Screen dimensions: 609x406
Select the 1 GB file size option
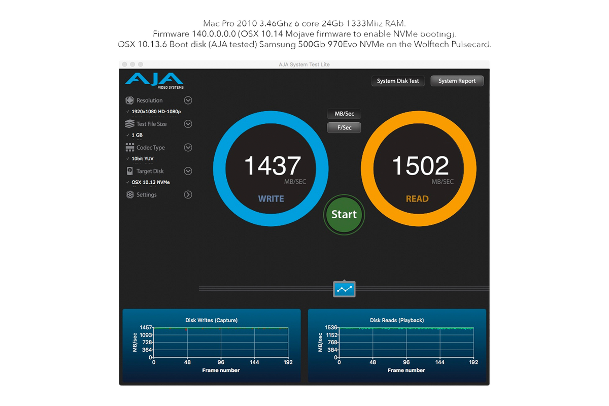pos(137,136)
